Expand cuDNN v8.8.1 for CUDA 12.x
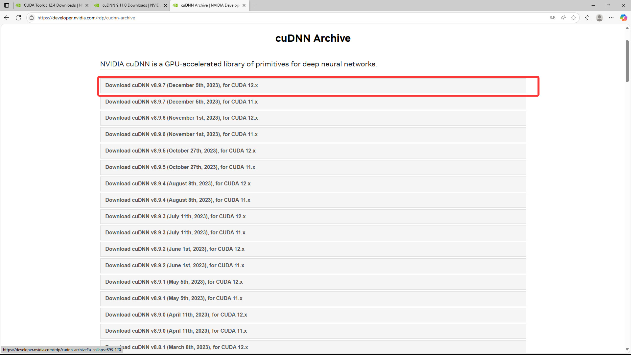The image size is (631, 355). coord(313,347)
